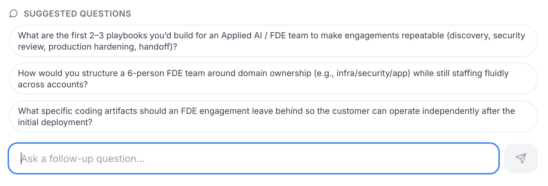Tap the chat bubble beside Suggested Questions

[x=13, y=14]
